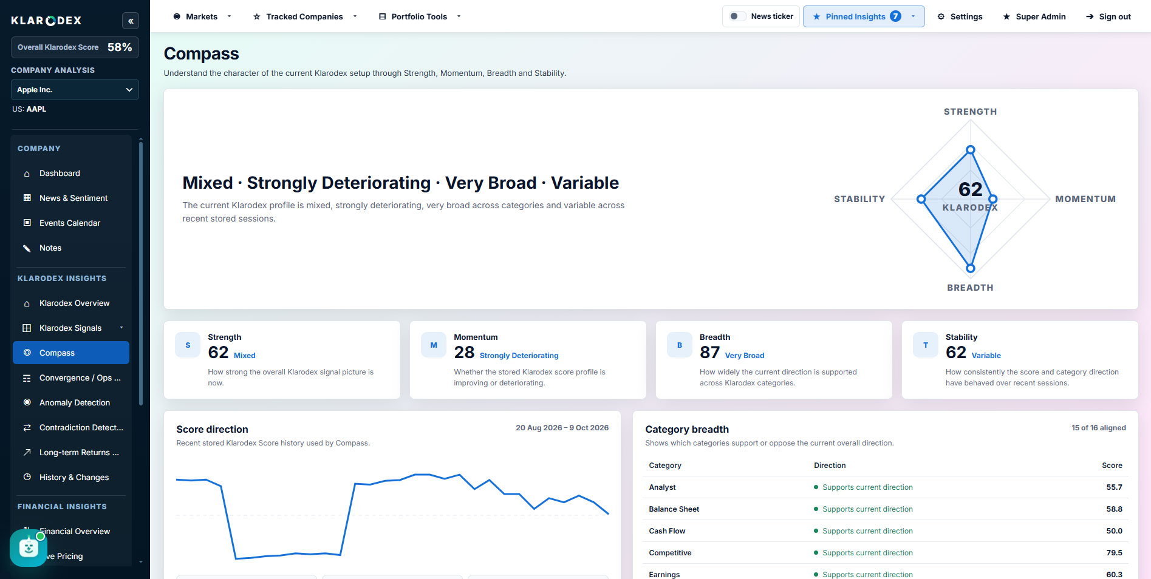Click the Klarodex Signals grid icon

27,328
